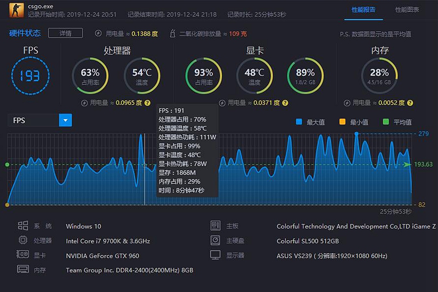Click the green average line start dot

7,165
